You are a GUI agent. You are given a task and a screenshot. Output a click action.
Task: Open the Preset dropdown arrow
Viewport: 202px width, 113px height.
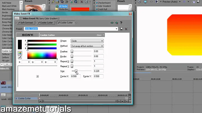116,29
